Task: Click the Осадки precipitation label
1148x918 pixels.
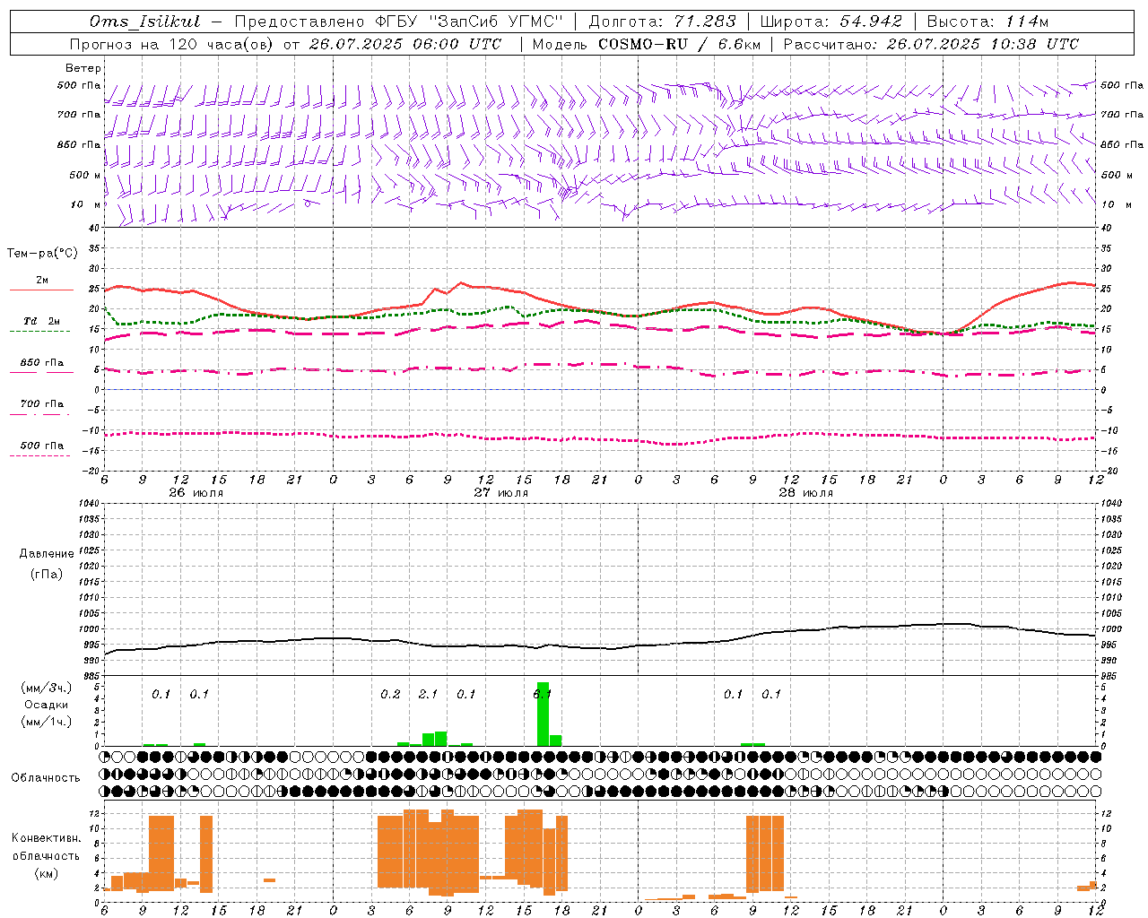Action: [x=47, y=705]
